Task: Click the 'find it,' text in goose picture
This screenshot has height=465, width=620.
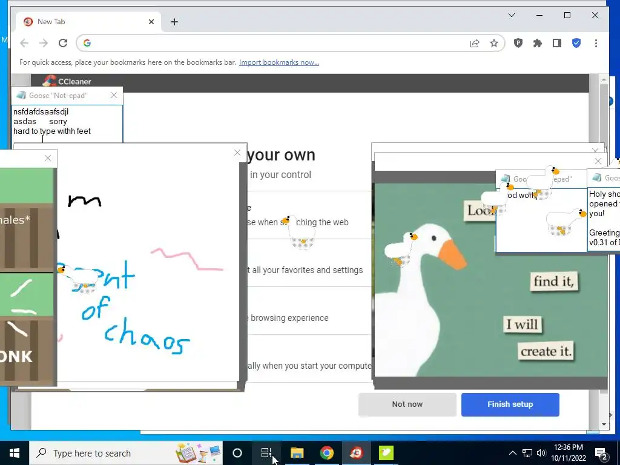Action: 553,281
